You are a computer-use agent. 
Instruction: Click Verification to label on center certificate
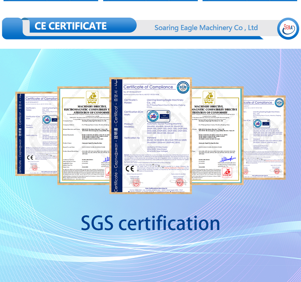[132, 138]
